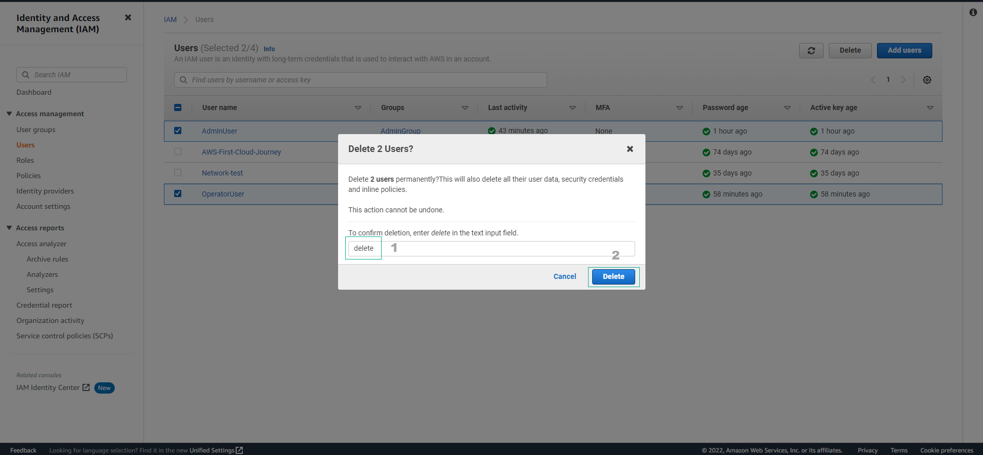This screenshot has width=983, height=455.
Task: Open Account settings in sidebar
Action: click(x=44, y=206)
